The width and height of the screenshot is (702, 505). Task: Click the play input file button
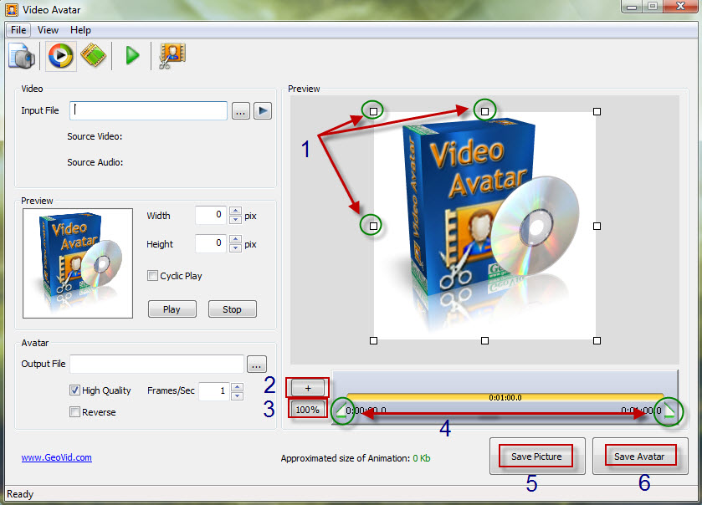click(263, 110)
